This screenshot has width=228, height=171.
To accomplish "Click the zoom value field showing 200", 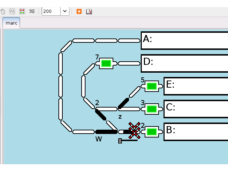I will point(51,11).
